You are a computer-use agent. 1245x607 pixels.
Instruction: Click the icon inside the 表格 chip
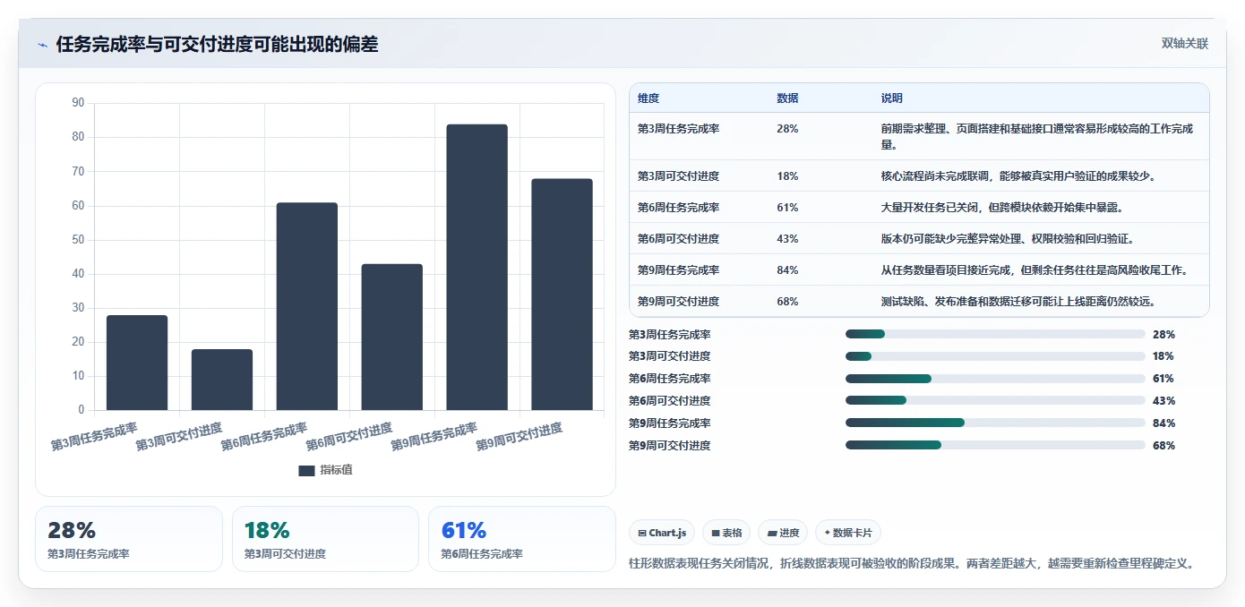point(716,533)
